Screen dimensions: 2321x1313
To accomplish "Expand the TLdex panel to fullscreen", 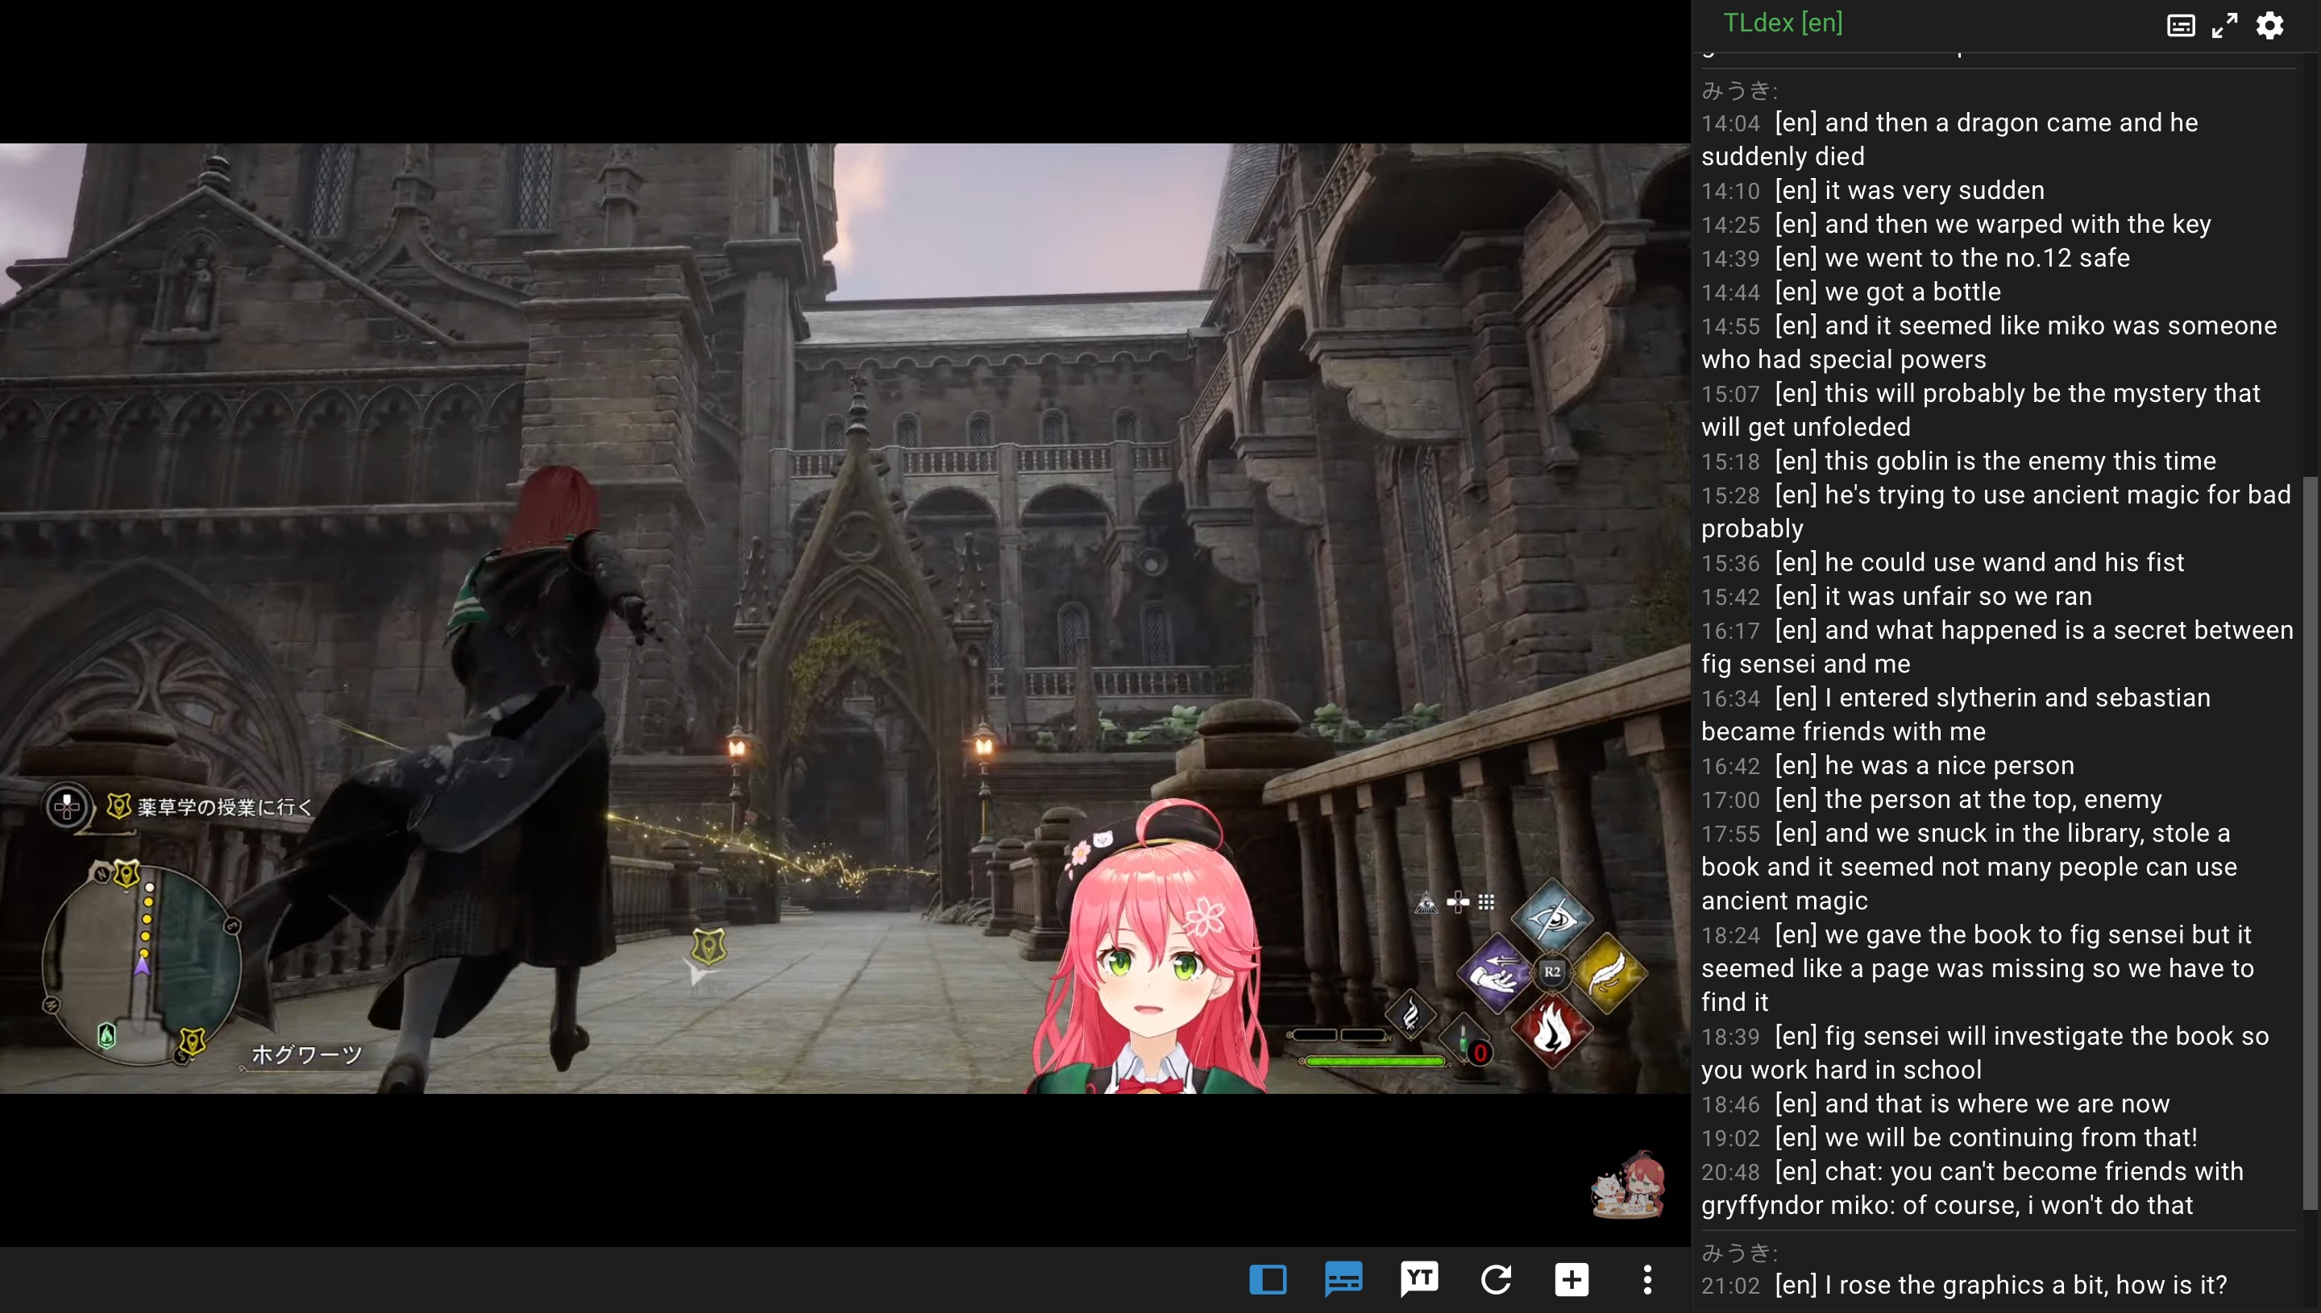I will (2224, 25).
